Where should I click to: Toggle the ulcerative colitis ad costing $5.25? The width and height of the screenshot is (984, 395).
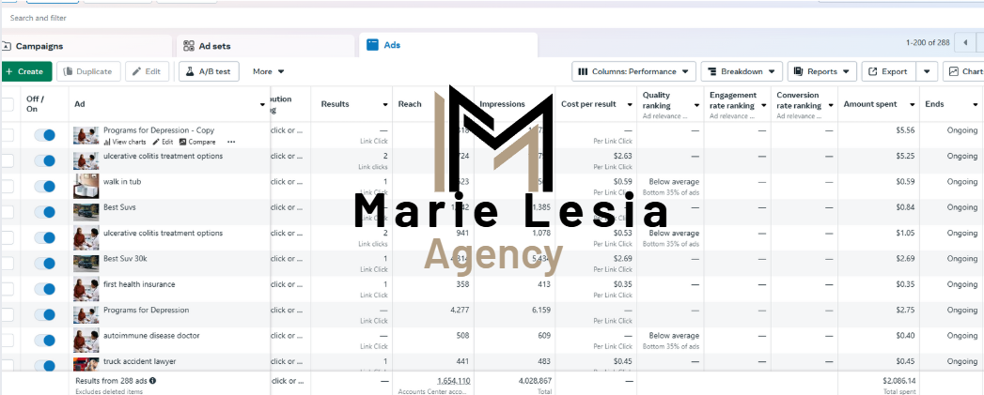(x=44, y=160)
